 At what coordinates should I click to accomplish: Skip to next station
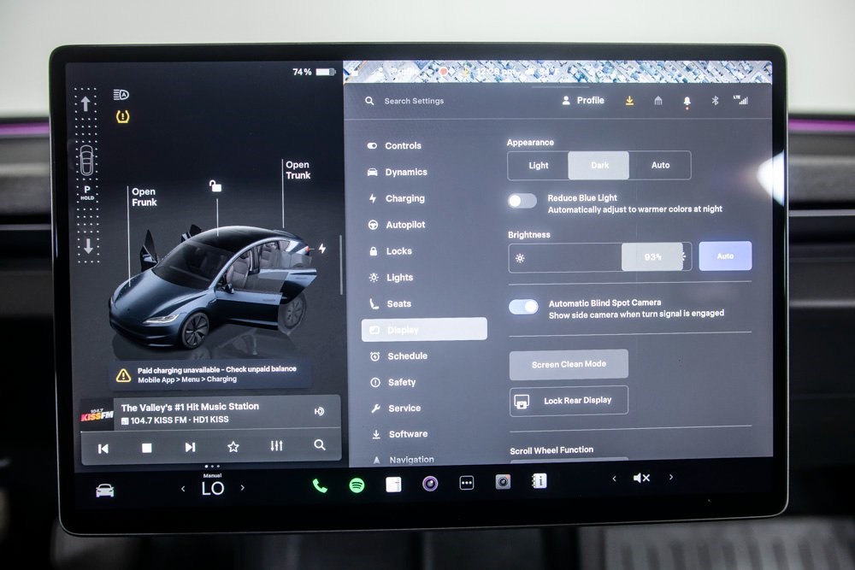point(190,448)
